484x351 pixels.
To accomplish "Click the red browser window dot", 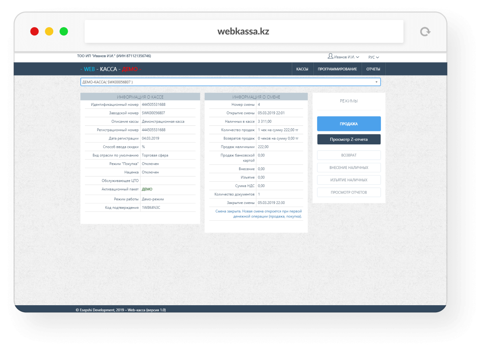I will coord(35,31).
